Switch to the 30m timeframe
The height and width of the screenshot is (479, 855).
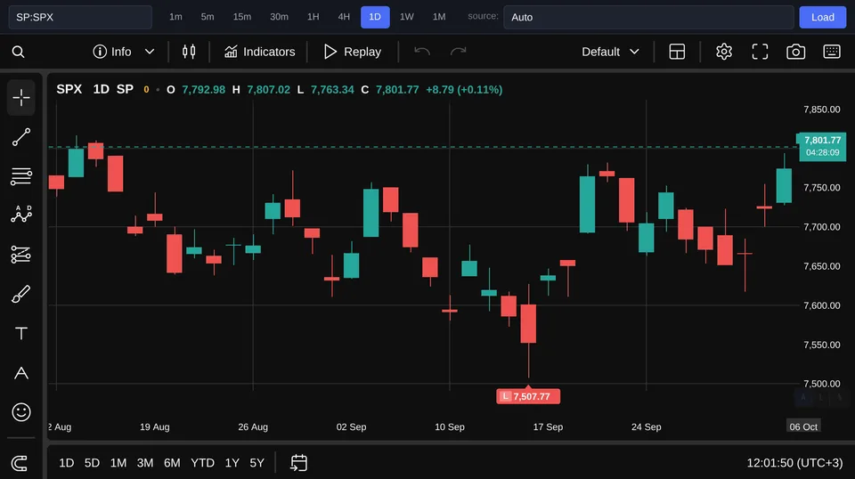coord(279,17)
